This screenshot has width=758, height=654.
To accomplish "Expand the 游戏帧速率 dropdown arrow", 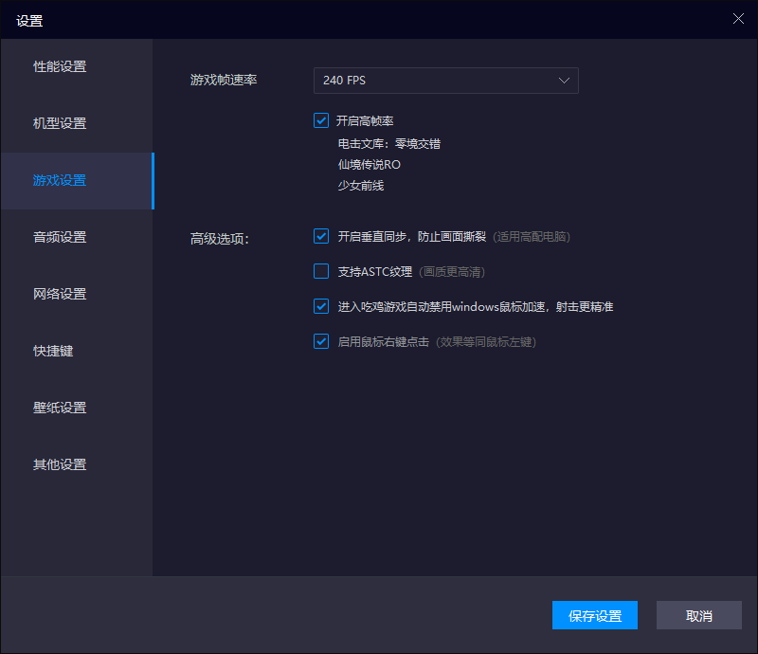I will pyautogui.click(x=565, y=81).
